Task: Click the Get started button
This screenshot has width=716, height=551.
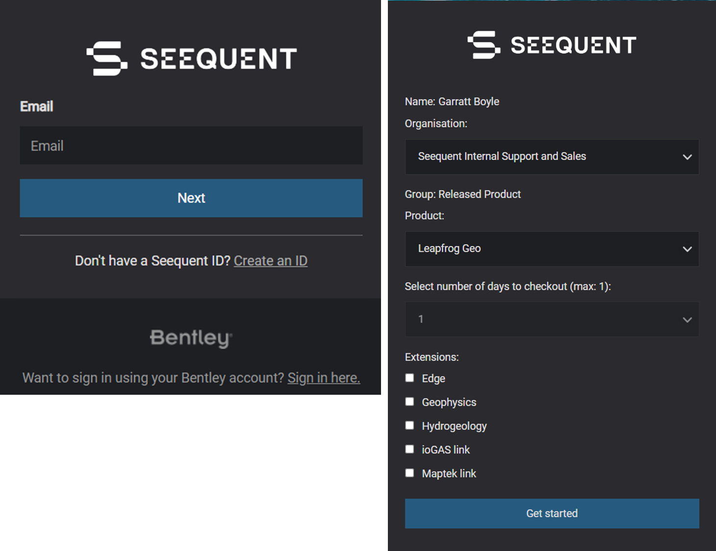Action: coord(552,513)
